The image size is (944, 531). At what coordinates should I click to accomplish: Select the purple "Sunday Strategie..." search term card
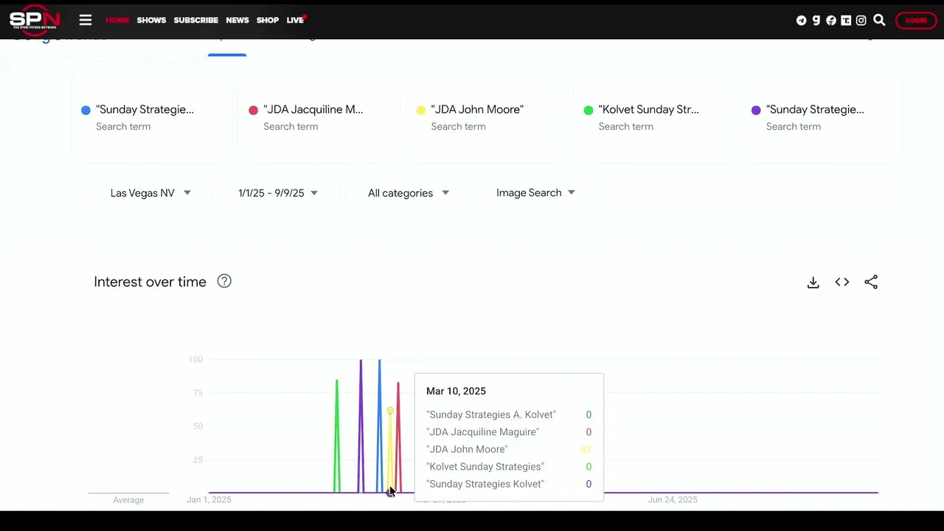[822, 117]
